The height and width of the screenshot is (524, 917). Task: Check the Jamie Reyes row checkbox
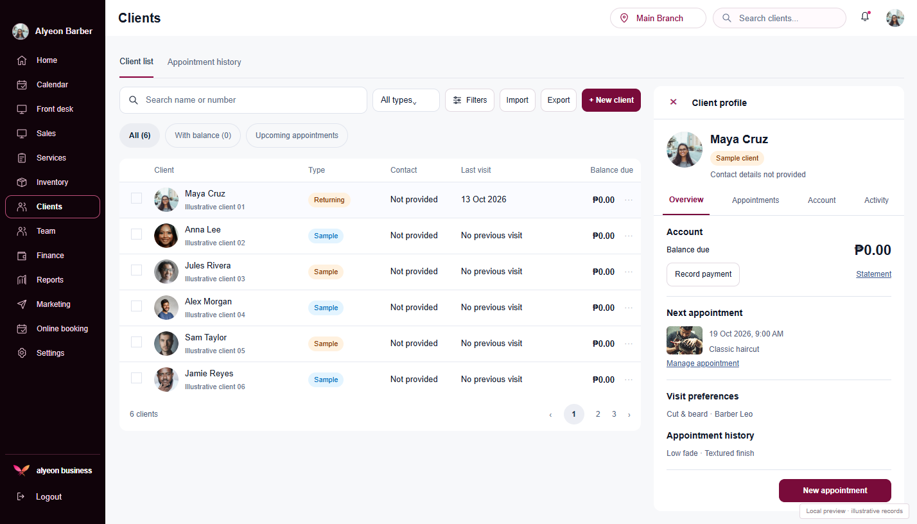pos(136,378)
